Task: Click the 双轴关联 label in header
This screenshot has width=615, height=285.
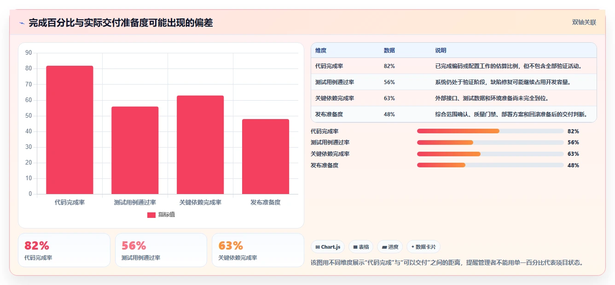Action: (x=584, y=23)
